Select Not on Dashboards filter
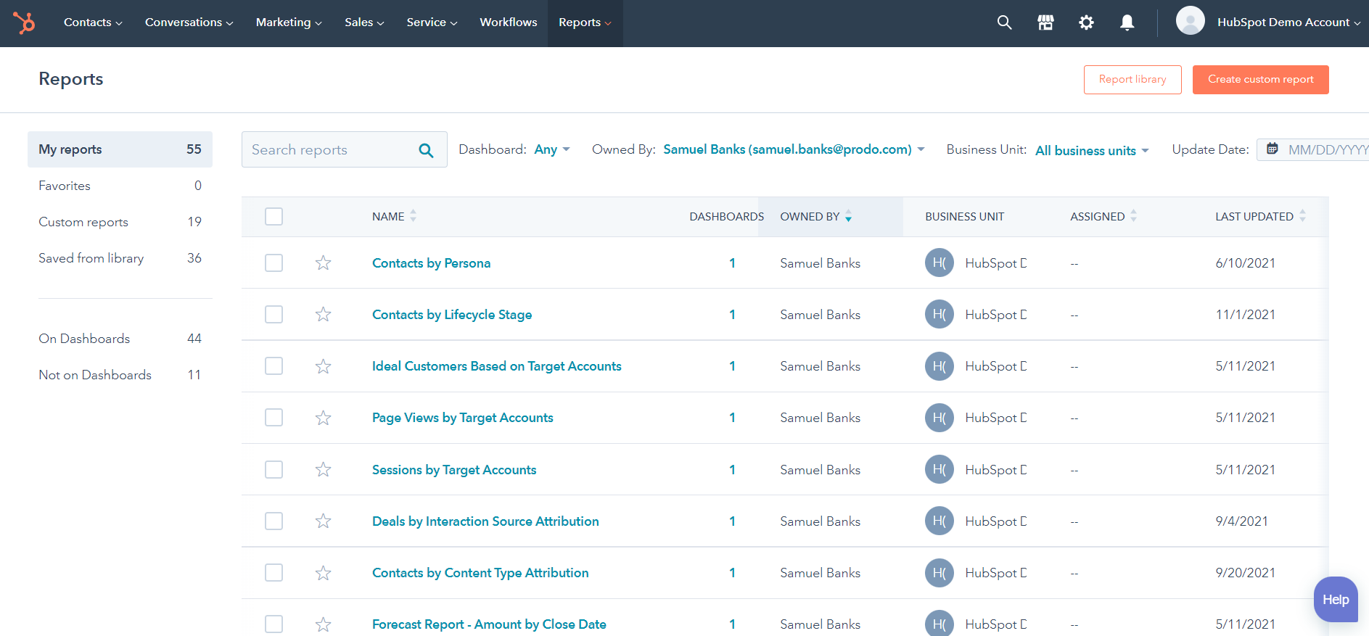 tap(120, 375)
